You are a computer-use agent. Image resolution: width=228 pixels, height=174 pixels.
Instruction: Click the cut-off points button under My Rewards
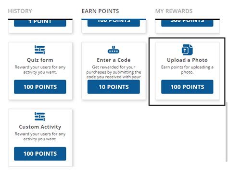pos(187,23)
